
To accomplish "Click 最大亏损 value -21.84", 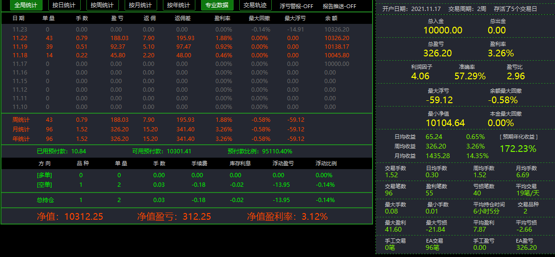I will [436, 229].
